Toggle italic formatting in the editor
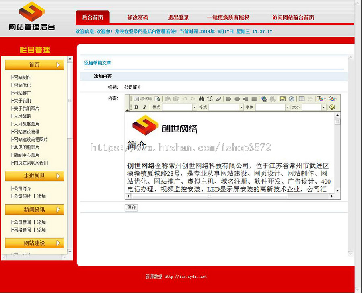 (x=144, y=106)
